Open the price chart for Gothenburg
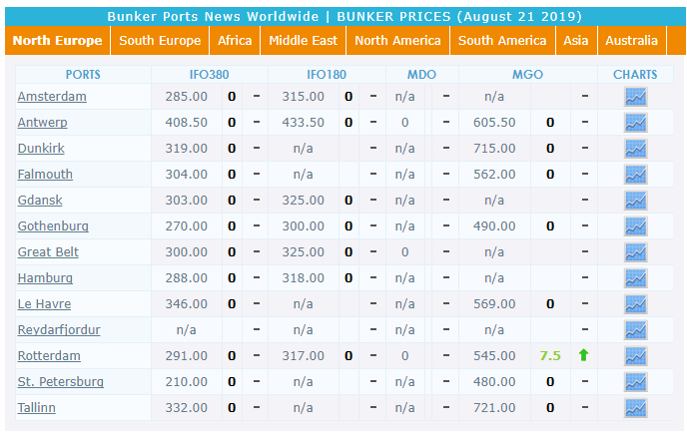The height and width of the screenshot is (440, 687). tap(635, 226)
